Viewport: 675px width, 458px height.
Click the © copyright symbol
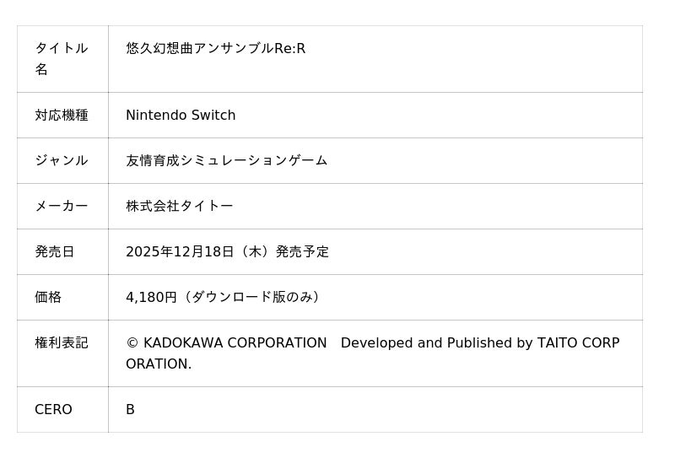click(x=132, y=343)
